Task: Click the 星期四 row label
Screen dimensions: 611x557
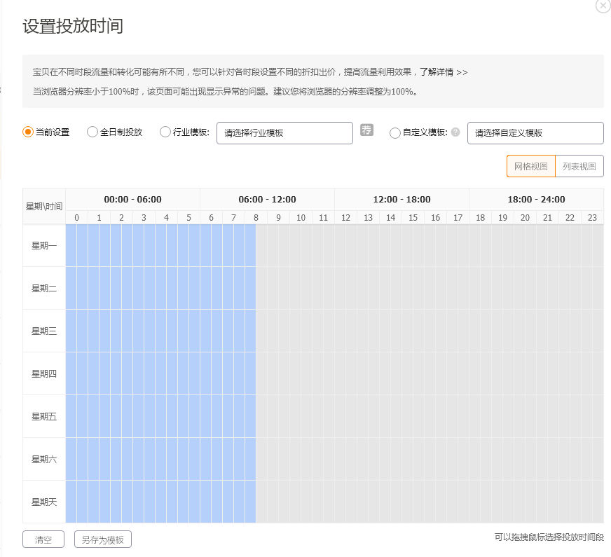Action: point(44,374)
